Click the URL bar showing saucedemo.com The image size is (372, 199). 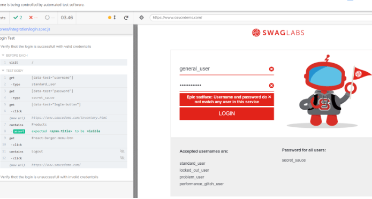point(261,18)
